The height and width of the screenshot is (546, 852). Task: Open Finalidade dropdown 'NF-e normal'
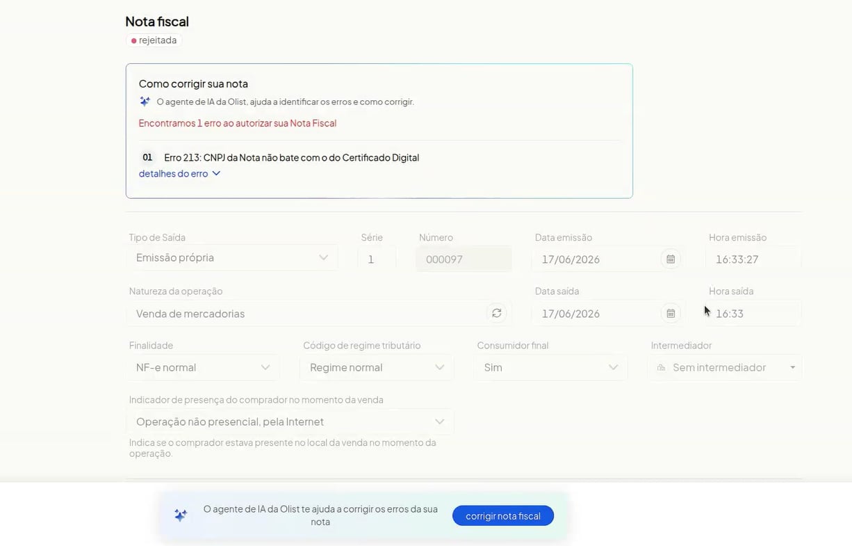pyautogui.click(x=203, y=367)
